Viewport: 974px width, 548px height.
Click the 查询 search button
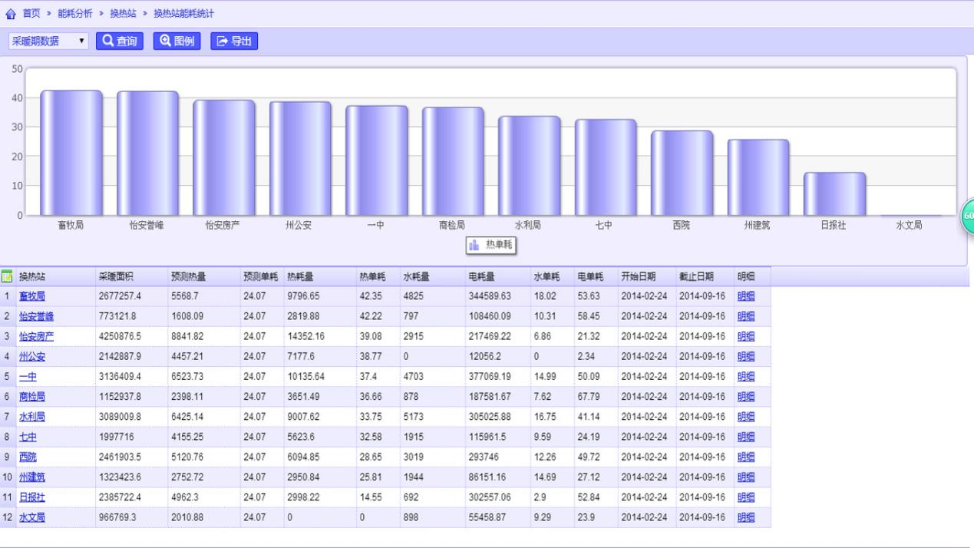pyautogui.click(x=120, y=41)
